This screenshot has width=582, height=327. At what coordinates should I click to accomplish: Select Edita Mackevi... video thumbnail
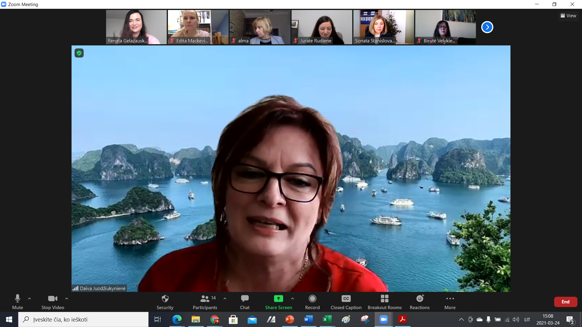click(x=198, y=27)
